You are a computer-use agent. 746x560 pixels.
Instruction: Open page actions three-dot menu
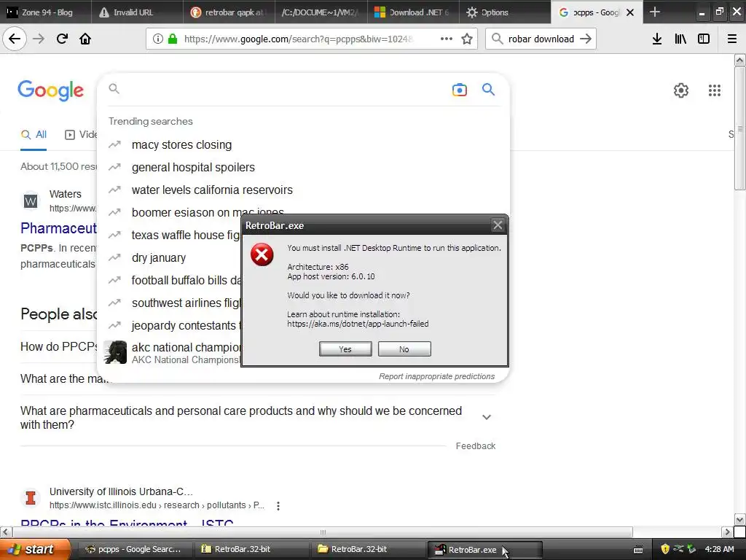point(447,39)
